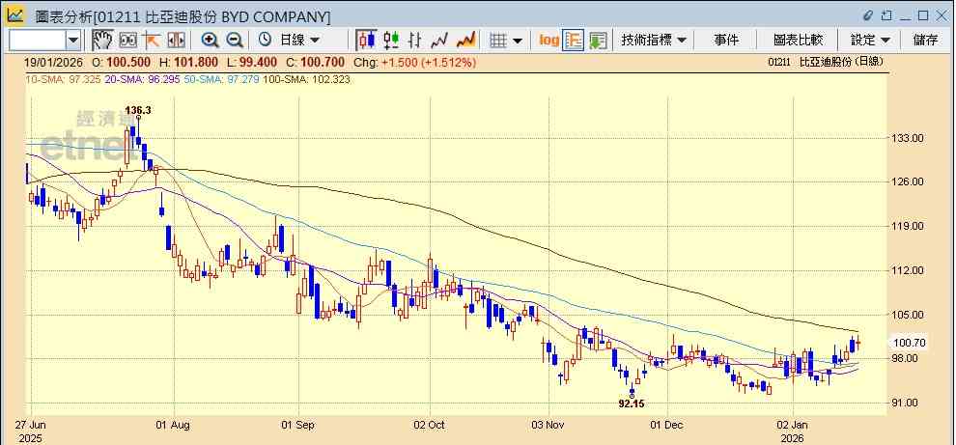This screenshot has width=956, height=445.
Task: Click the high price H: 101.800
Action: [188, 62]
